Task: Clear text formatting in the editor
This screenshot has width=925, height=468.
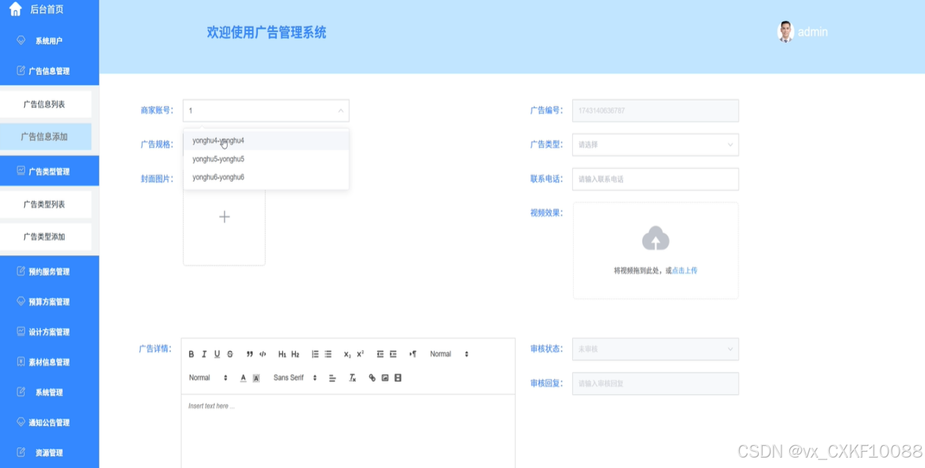Action: (x=353, y=378)
